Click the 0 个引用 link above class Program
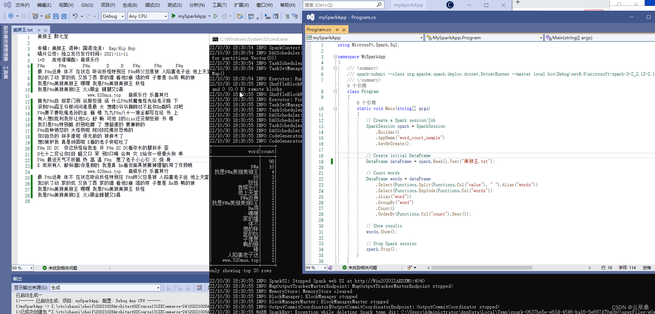Image resolution: width=655 pixels, height=314 pixels. click(x=357, y=86)
